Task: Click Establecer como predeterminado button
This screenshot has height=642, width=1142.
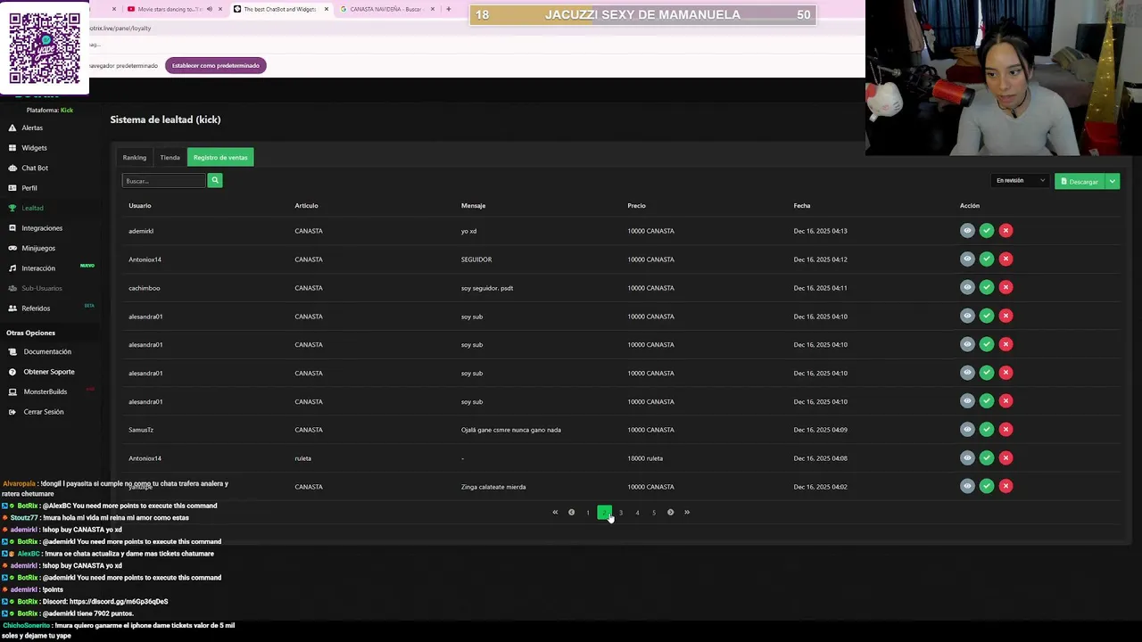Action: [x=216, y=65]
